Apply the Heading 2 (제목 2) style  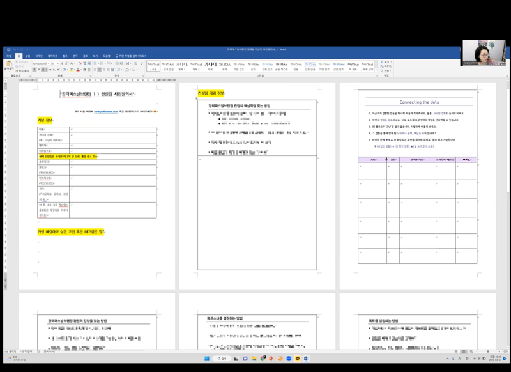(x=196, y=66)
